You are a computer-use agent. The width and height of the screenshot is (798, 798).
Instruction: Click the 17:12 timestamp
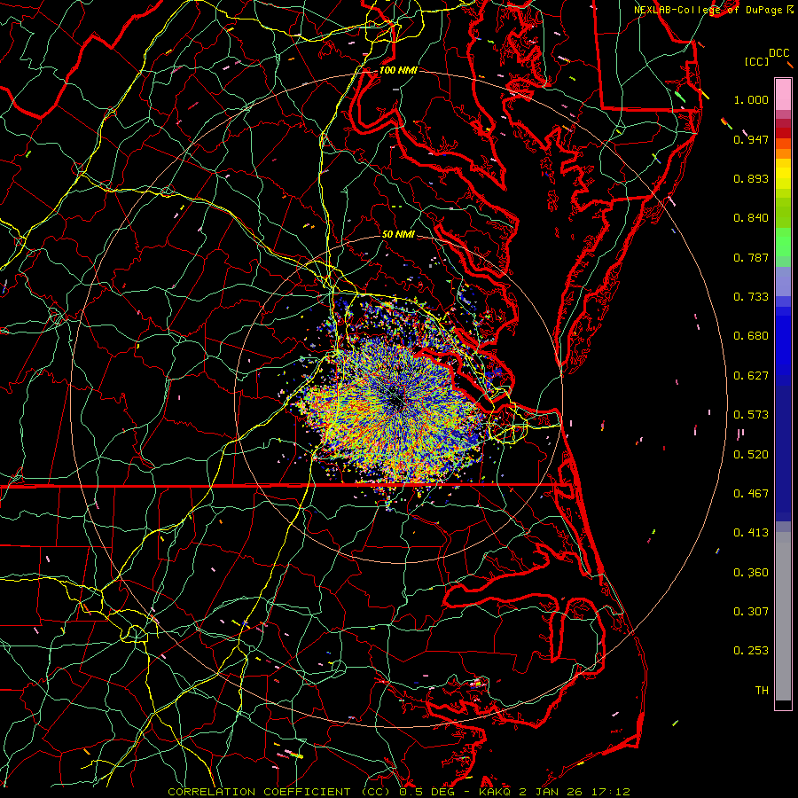point(611,792)
